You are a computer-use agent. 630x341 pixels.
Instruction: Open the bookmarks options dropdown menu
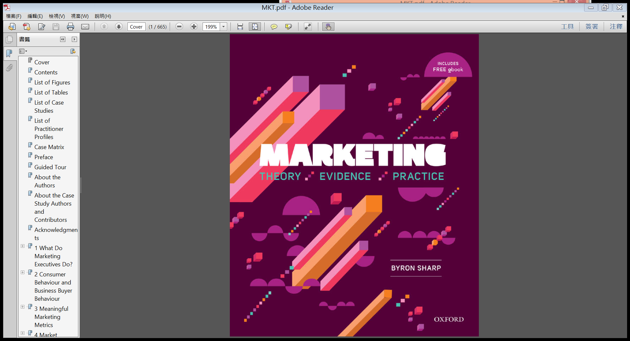point(23,51)
